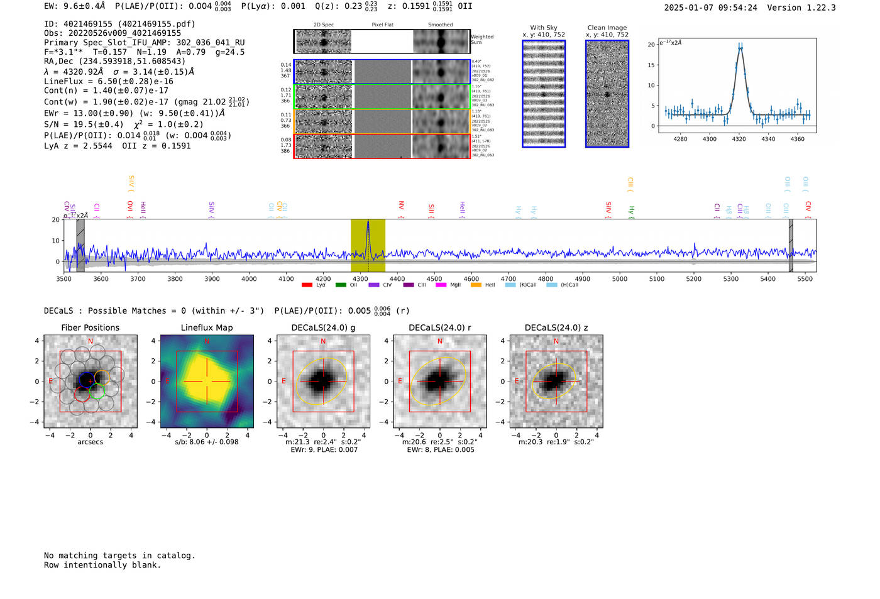880x599 pixels.
Task: Select the blue-bordered fiber spectrum row
Action: click(382, 72)
